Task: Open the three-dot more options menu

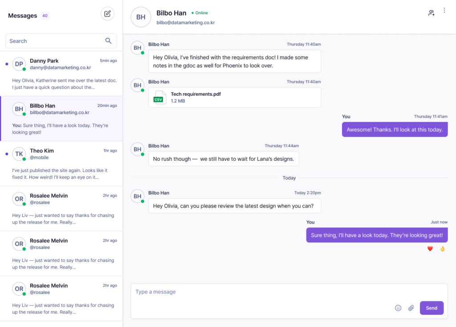Action: (444, 11)
